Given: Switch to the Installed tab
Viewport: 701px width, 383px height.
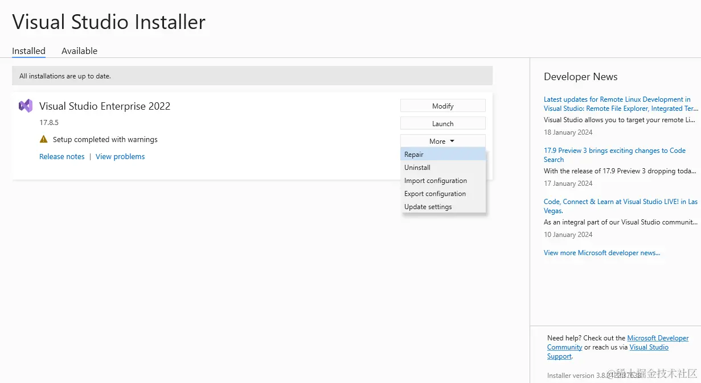Looking at the screenshot, I should pos(28,51).
